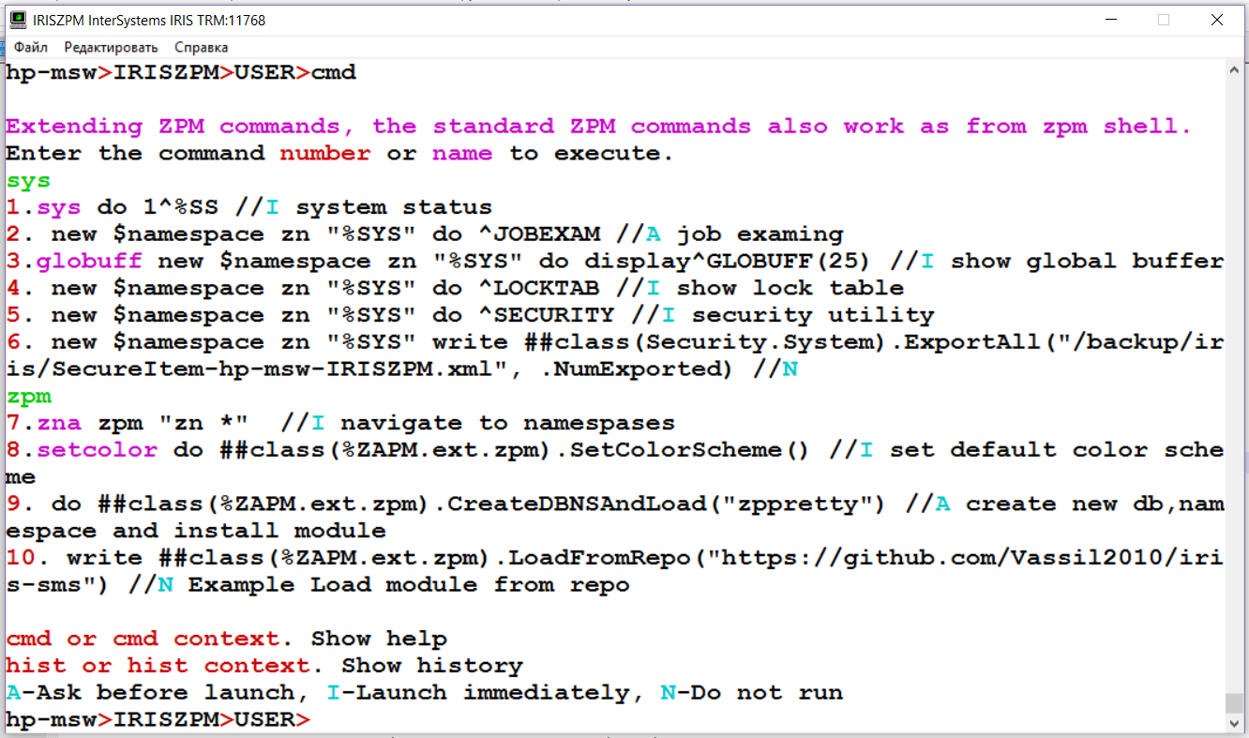Click 'Enter the command number' line

(x=339, y=154)
